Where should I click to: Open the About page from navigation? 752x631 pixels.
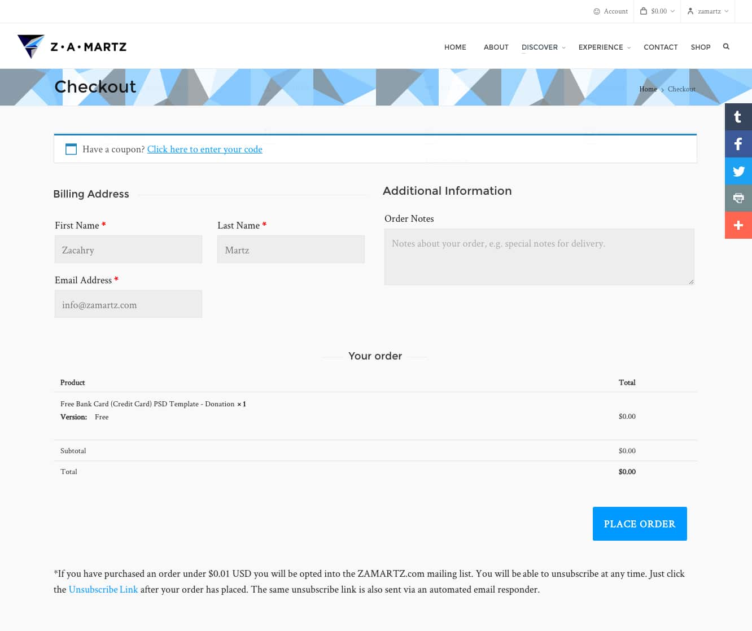[x=496, y=47]
